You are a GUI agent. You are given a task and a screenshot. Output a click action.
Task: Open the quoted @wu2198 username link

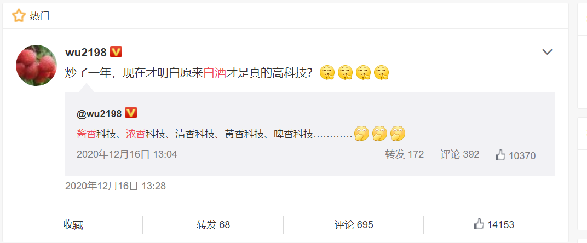click(99, 113)
